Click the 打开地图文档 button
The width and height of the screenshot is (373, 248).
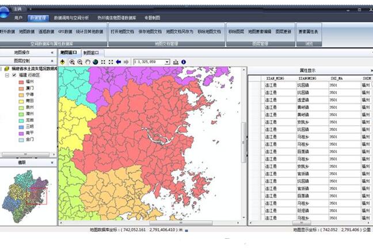(121, 32)
